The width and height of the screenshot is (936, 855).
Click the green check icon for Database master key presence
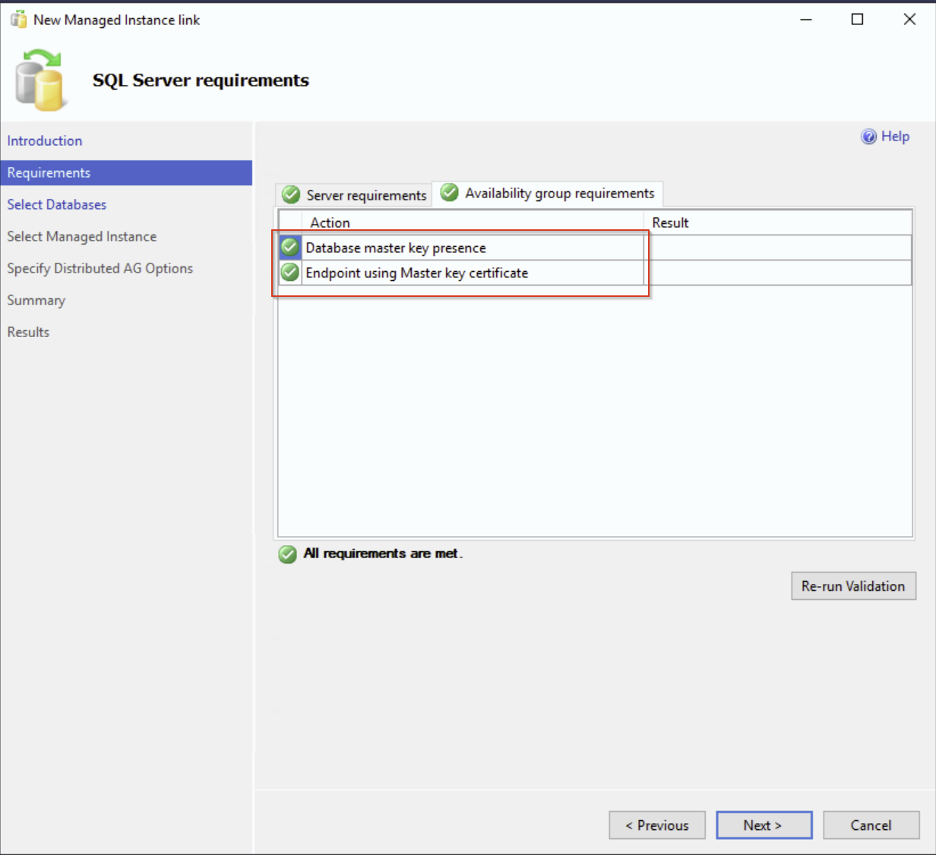point(289,247)
